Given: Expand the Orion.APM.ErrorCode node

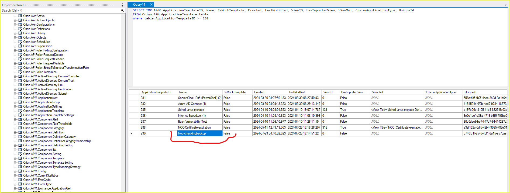Looking at the screenshot, I should pyautogui.click(x=15, y=180).
